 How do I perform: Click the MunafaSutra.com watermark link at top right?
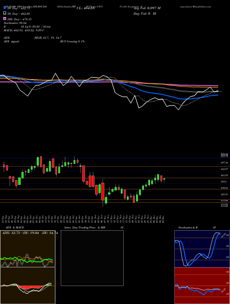pyautogui.click(x=202, y=6)
